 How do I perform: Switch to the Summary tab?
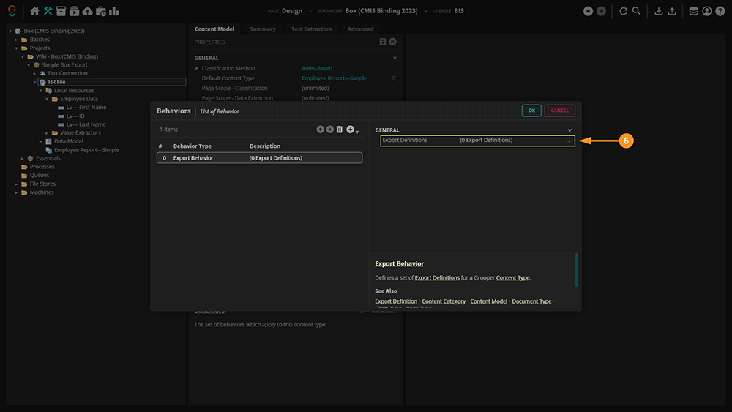pyautogui.click(x=263, y=29)
